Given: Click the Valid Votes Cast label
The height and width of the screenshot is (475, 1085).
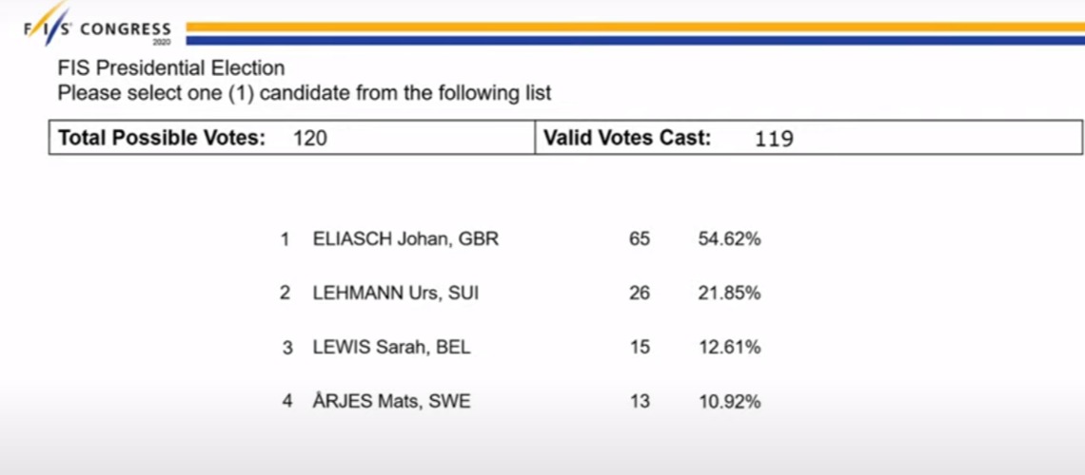Looking at the screenshot, I should point(627,138).
